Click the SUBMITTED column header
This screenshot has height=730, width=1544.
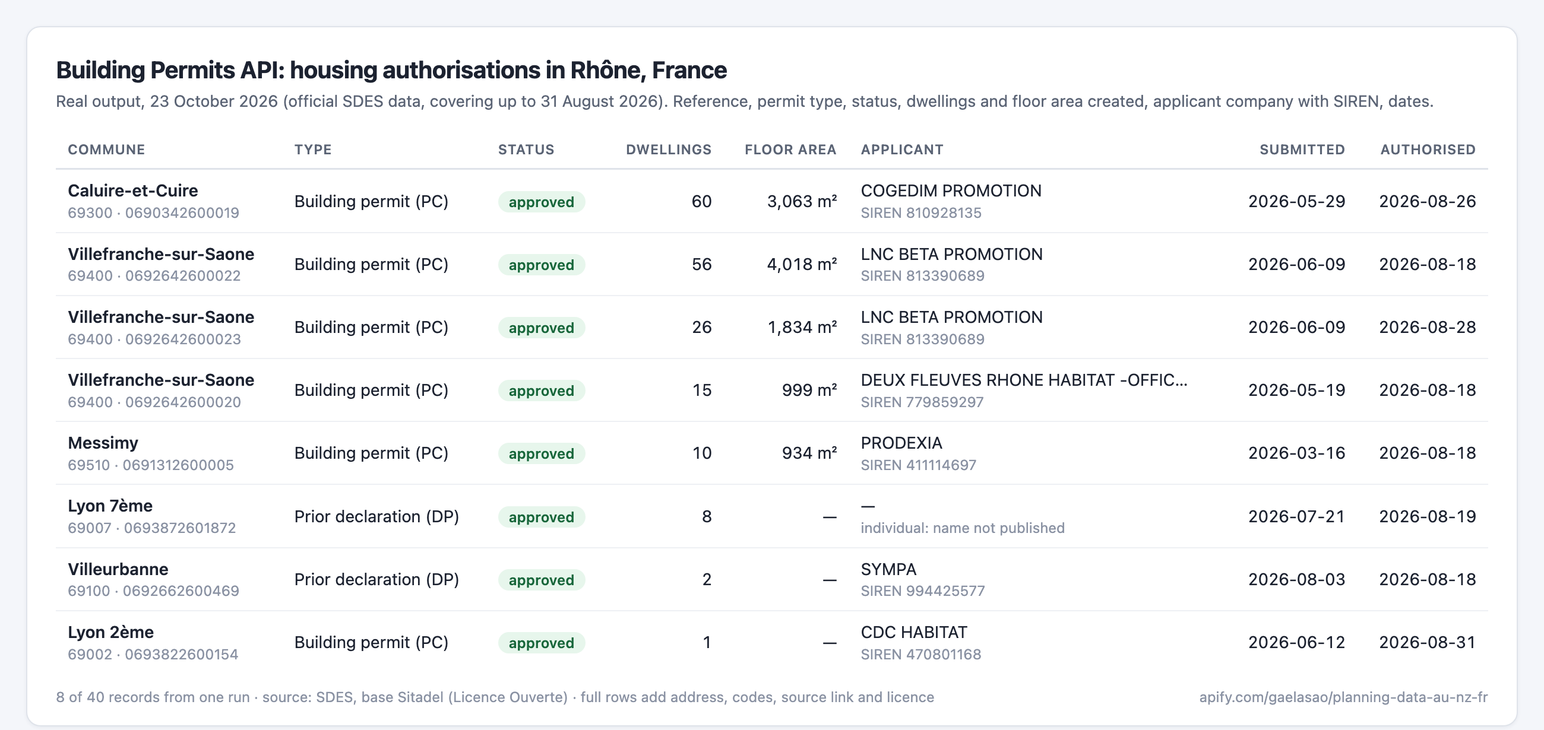coord(1302,150)
